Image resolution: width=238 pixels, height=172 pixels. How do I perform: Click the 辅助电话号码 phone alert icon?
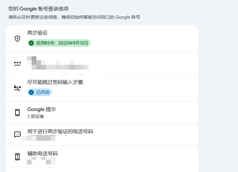click(17, 157)
